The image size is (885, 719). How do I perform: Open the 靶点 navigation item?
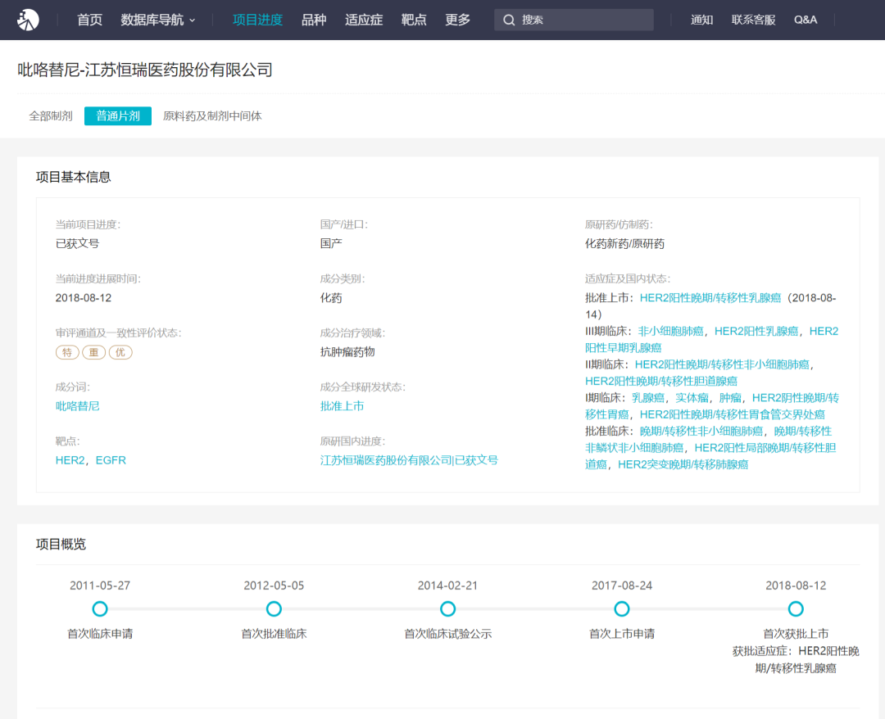(x=414, y=20)
